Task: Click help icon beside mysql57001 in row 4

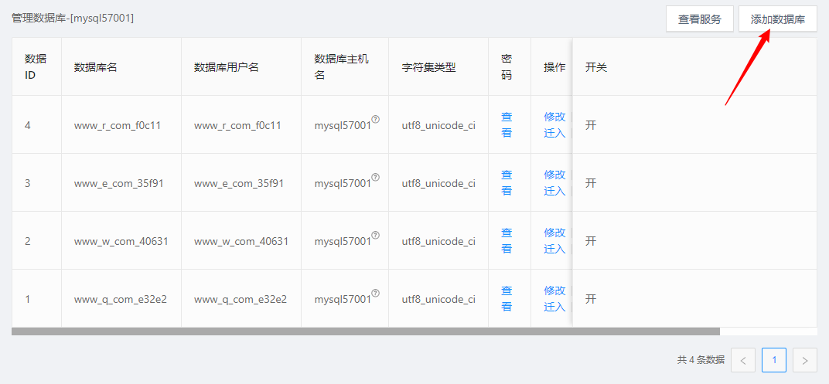Action: [375, 119]
